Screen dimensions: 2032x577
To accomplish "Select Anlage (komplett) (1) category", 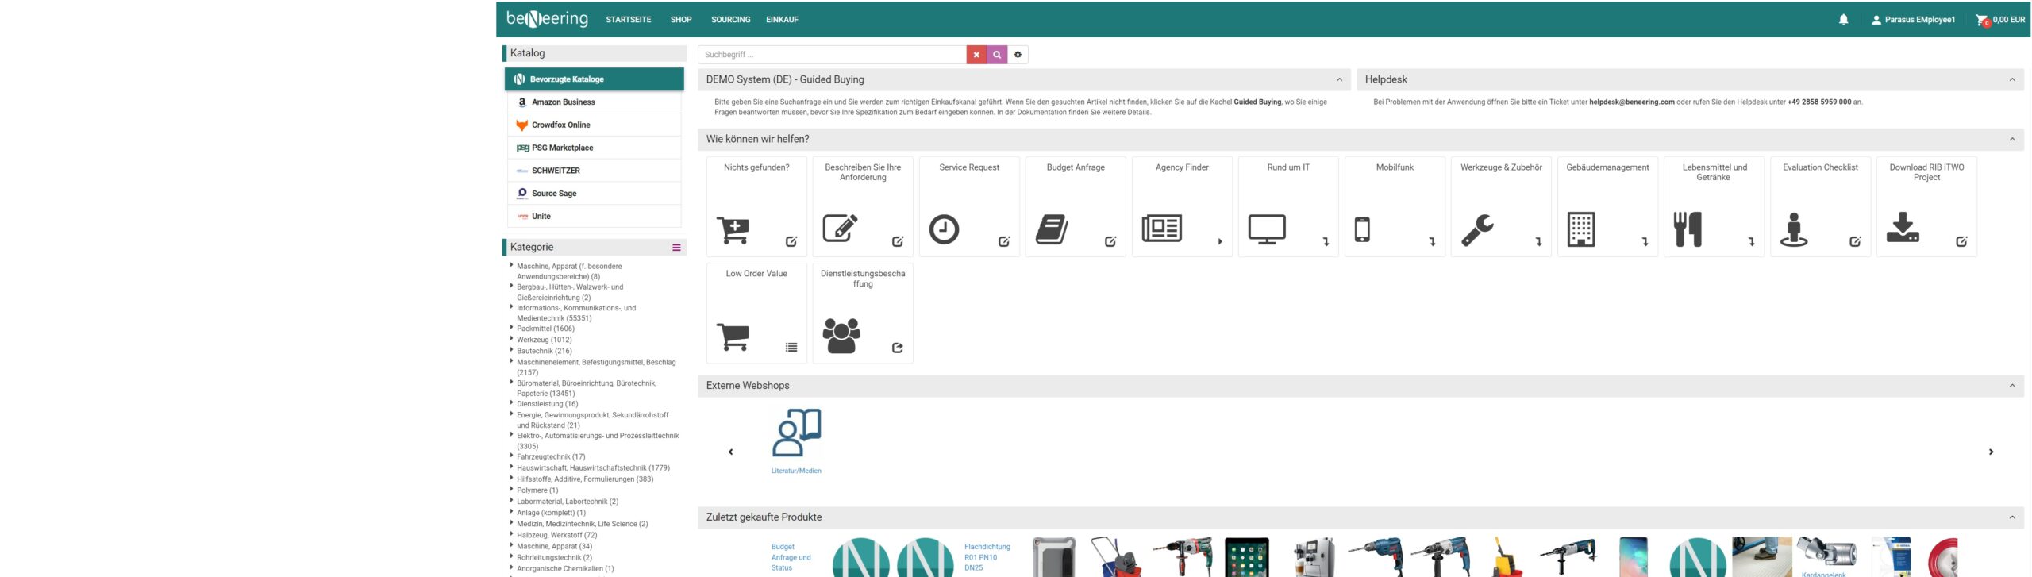I will point(551,513).
